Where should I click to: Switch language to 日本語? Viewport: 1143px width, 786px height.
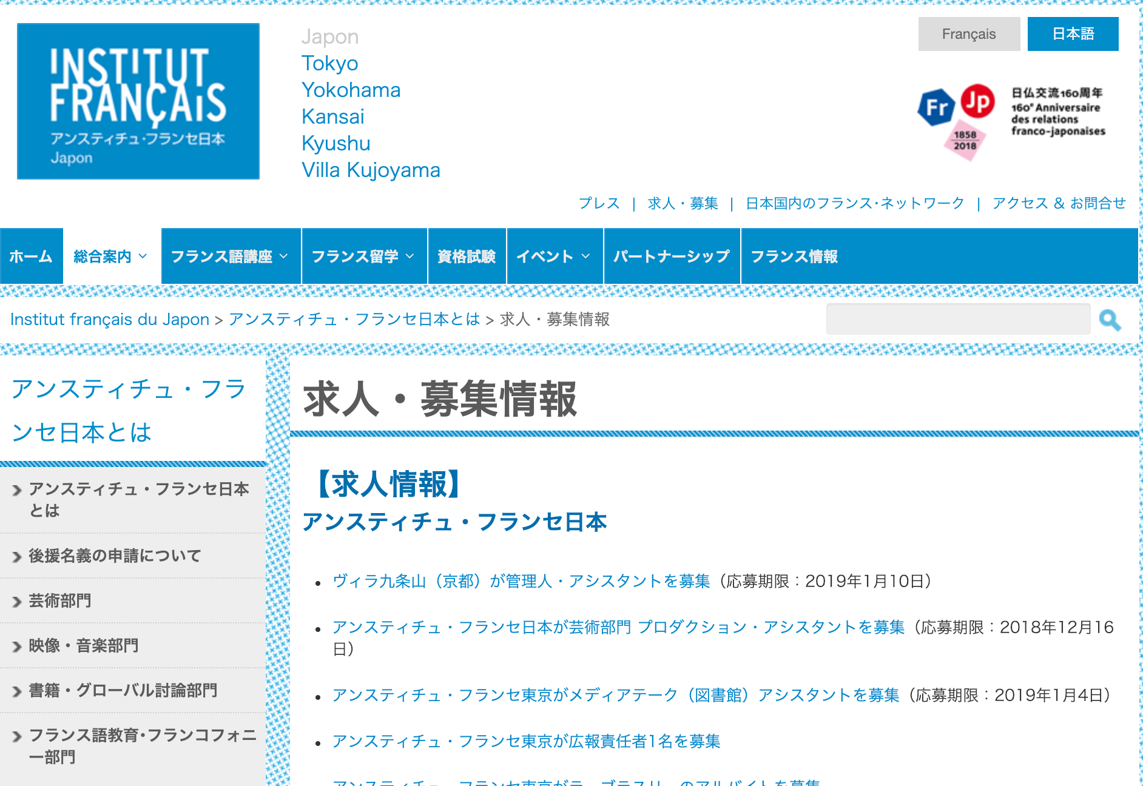tap(1073, 34)
